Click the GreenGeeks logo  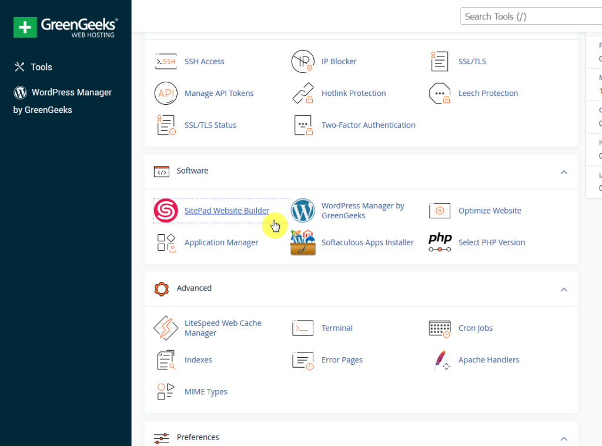pos(65,27)
